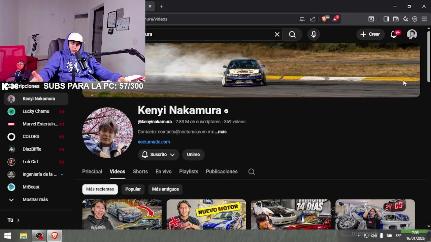Image resolution: width=431 pixels, height=242 pixels.
Task: Open Brave Shields lion icon in address bar
Action: [x=324, y=19]
